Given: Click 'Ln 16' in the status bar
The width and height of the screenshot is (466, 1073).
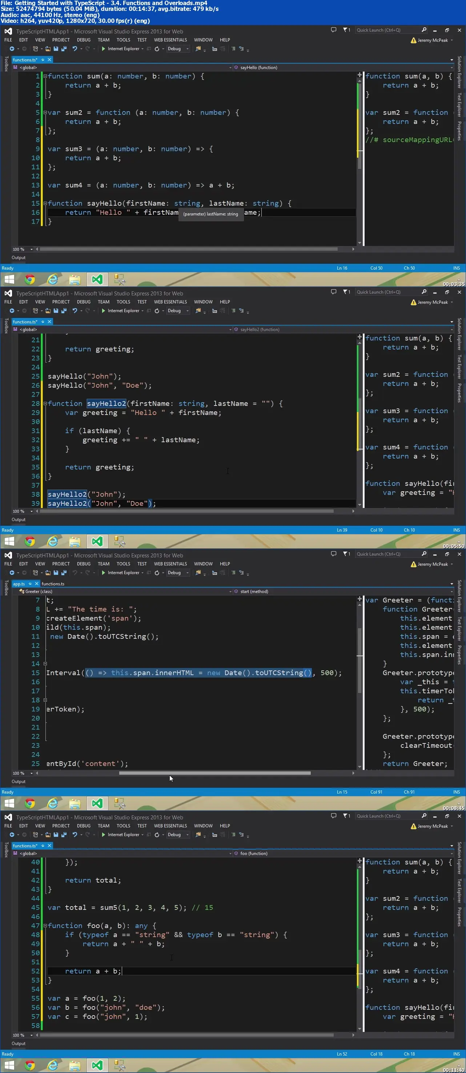Looking at the screenshot, I should [x=342, y=268].
